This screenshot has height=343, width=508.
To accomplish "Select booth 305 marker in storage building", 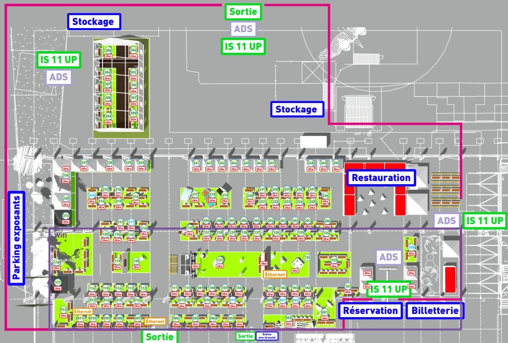I will [x=108, y=50].
